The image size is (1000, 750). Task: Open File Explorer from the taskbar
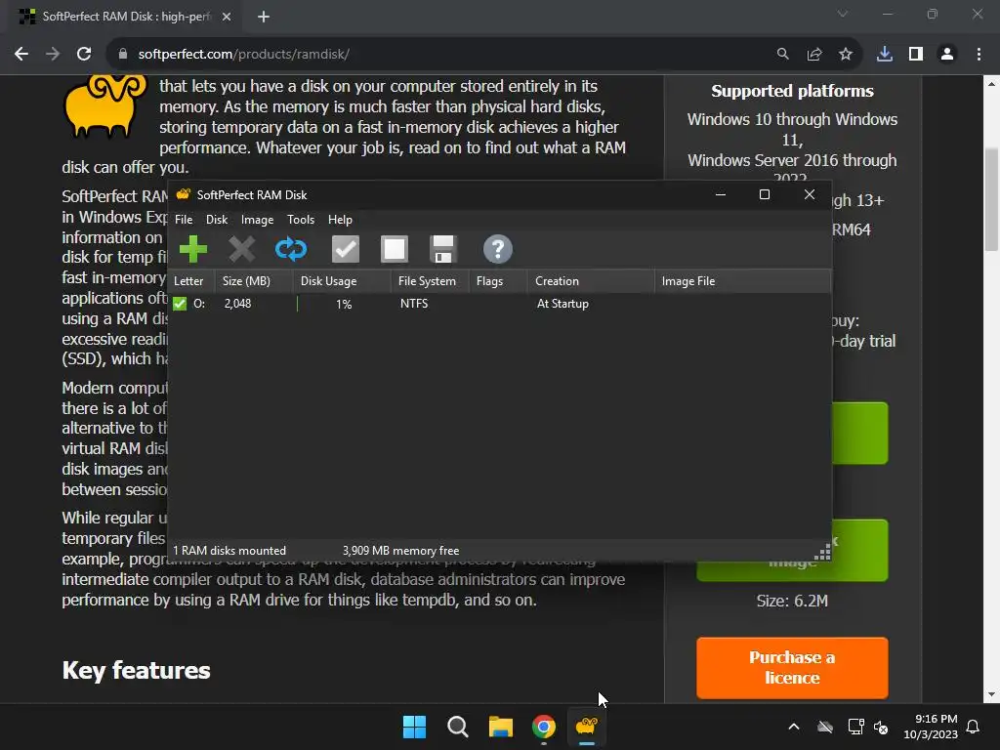[x=501, y=727]
